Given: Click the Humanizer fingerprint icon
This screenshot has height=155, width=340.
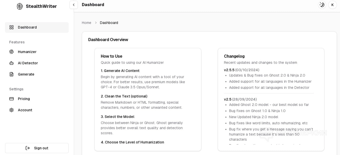Looking at the screenshot, I should 12,52.
